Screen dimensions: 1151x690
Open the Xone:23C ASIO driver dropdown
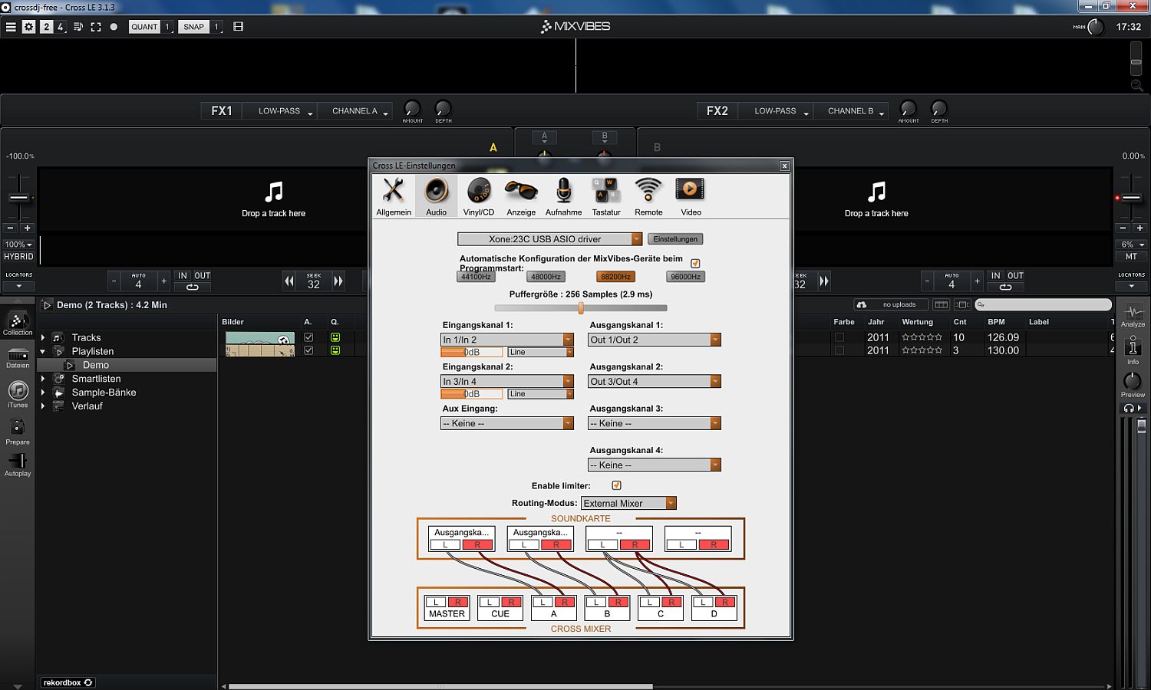(x=549, y=239)
